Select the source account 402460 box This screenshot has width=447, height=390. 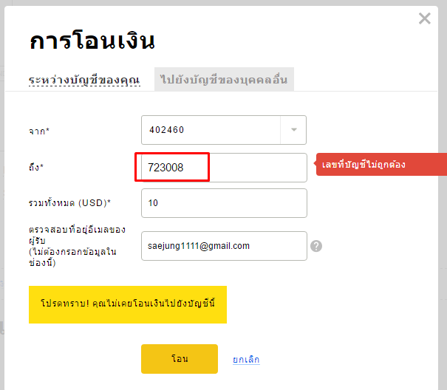pyautogui.click(x=224, y=130)
